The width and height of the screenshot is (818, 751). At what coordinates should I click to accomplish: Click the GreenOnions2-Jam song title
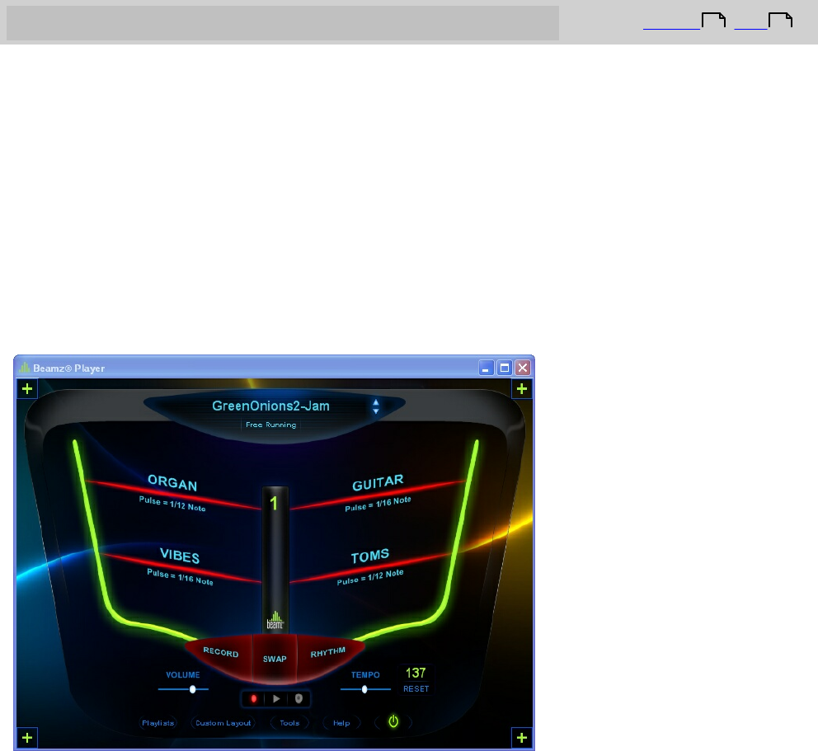click(270, 406)
